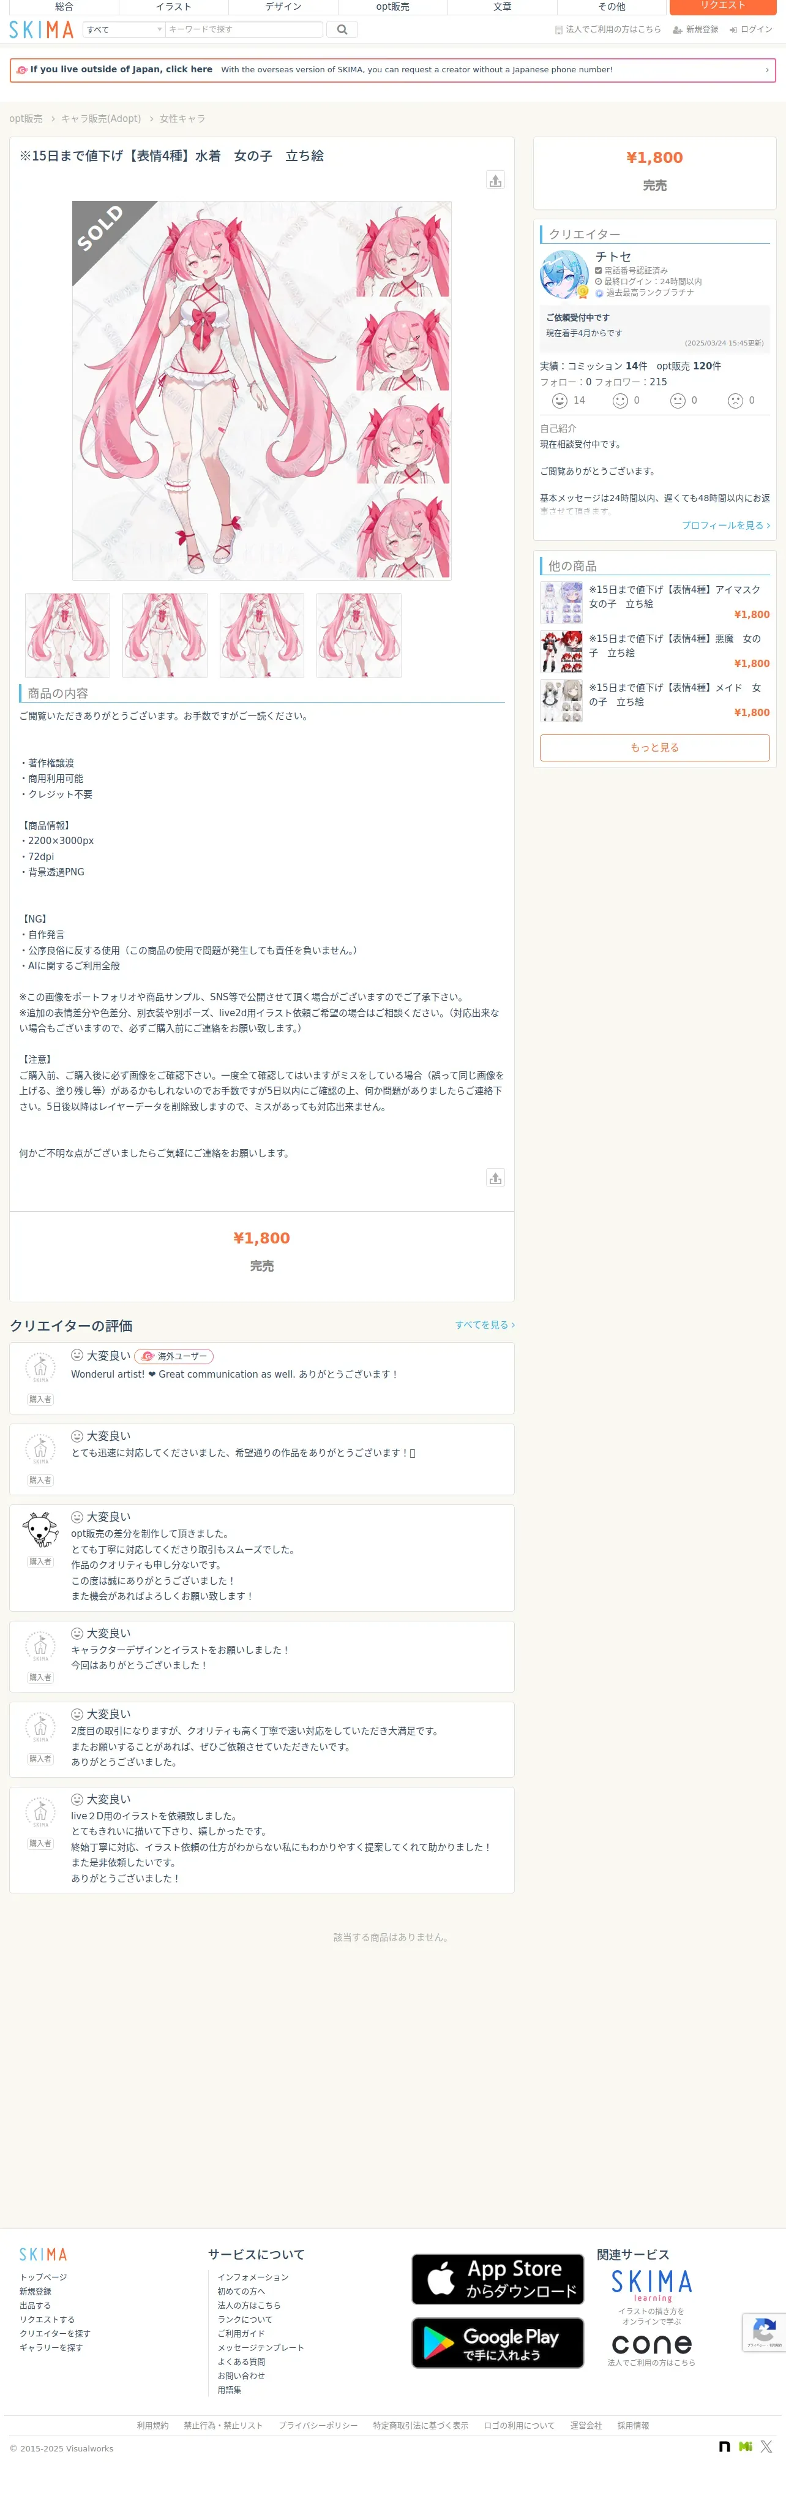The image size is (786, 2498).
Task: Click the SKIMA logo in header
Action: pos(40,29)
